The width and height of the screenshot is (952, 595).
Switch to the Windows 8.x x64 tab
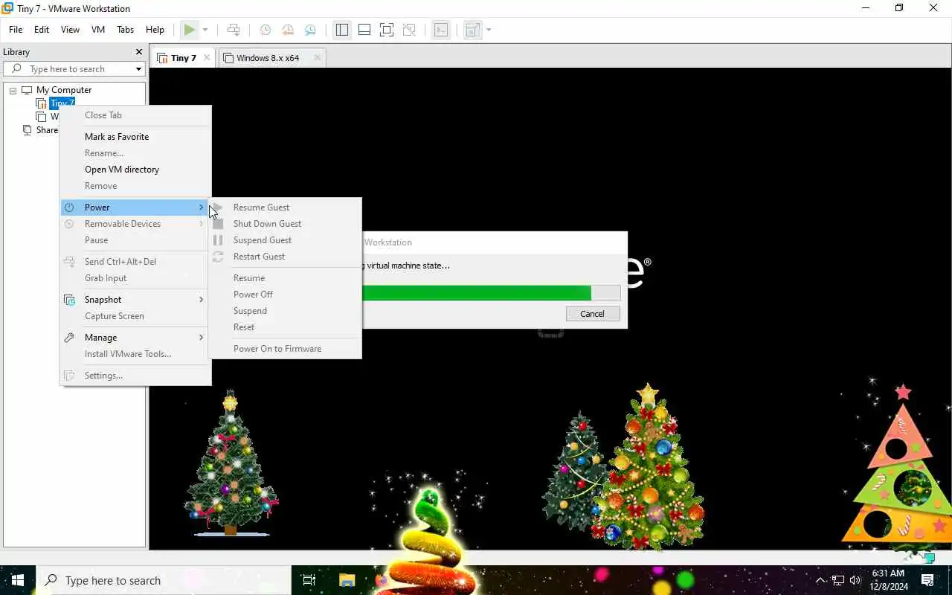[x=268, y=58]
